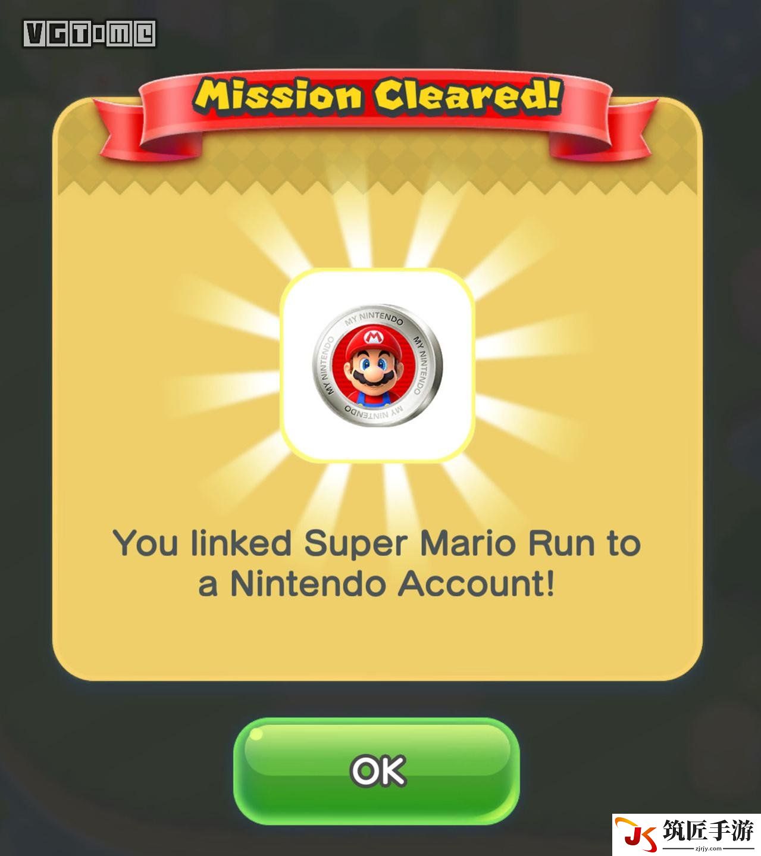Tap the green OK button

pos(377,771)
